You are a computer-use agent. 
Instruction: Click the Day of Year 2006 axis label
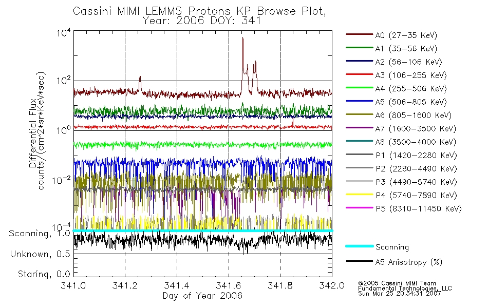click(202, 296)
